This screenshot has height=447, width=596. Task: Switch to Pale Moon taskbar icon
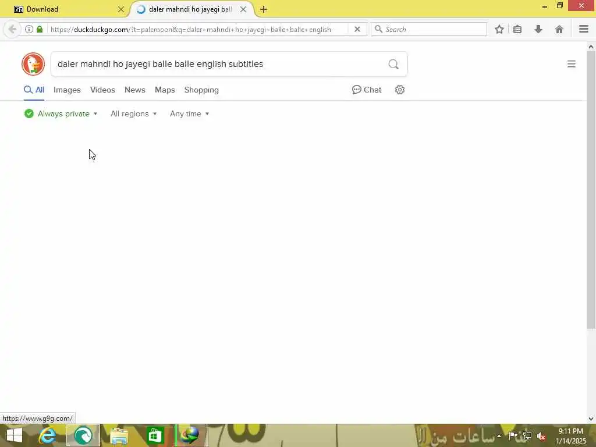point(83,435)
